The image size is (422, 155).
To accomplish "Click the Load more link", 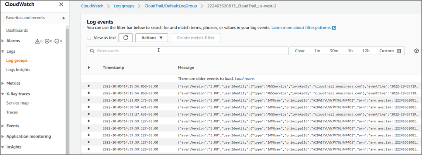I will 245,79.
